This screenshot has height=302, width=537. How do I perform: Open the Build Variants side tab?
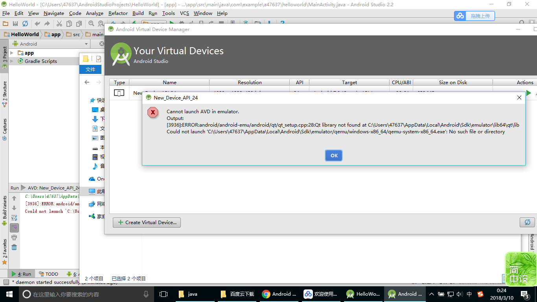pos(4,210)
